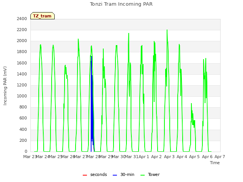Screen dimensions: 243x182
Task: Click the 'Apr 3' x-axis tick label
Action: (169, 157)
